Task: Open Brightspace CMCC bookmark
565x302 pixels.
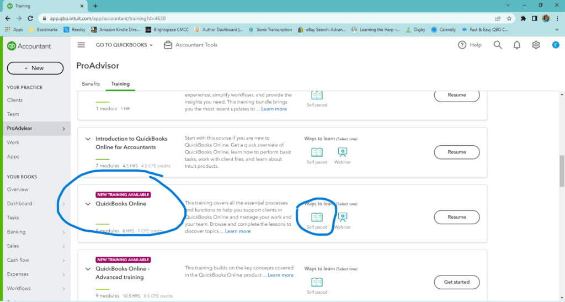Action: click(x=167, y=30)
